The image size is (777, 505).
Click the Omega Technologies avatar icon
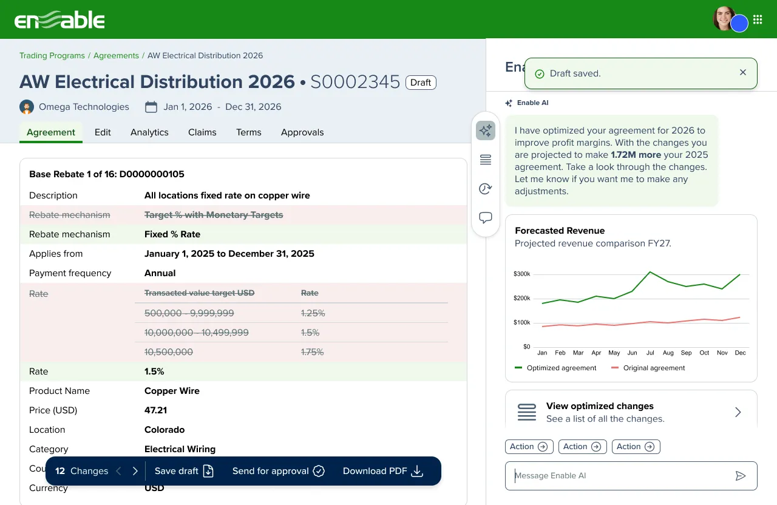point(27,107)
